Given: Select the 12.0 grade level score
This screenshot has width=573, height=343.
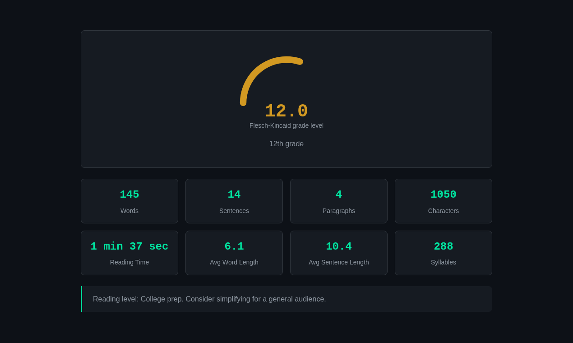Looking at the screenshot, I should pos(286,111).
